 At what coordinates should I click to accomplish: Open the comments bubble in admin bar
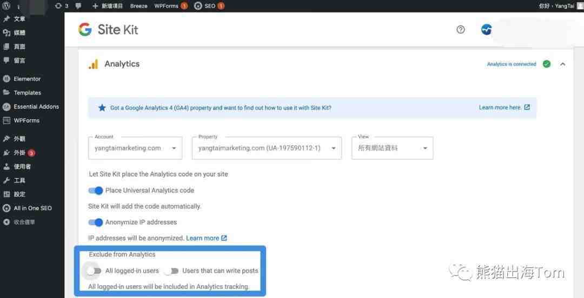point(78,6)
